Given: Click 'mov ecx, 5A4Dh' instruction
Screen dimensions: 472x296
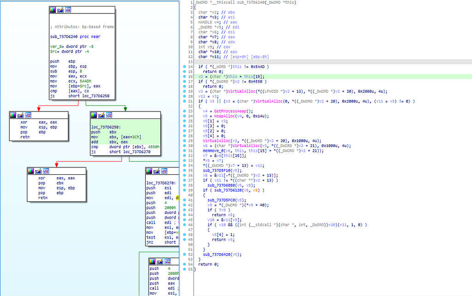Looking at the screenshot, I should pyautogui.click(x=71, y=81).
